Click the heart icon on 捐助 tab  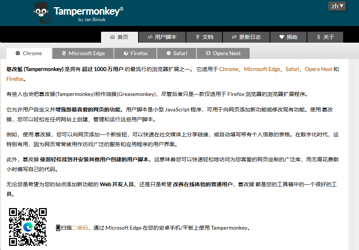[282, 37]
